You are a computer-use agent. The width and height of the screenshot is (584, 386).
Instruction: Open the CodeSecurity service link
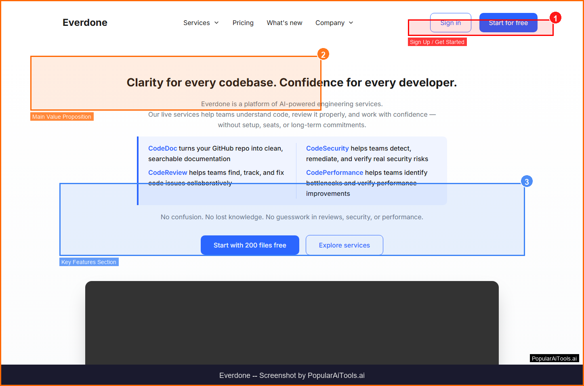pyautogui.click(x=327, y=149)
